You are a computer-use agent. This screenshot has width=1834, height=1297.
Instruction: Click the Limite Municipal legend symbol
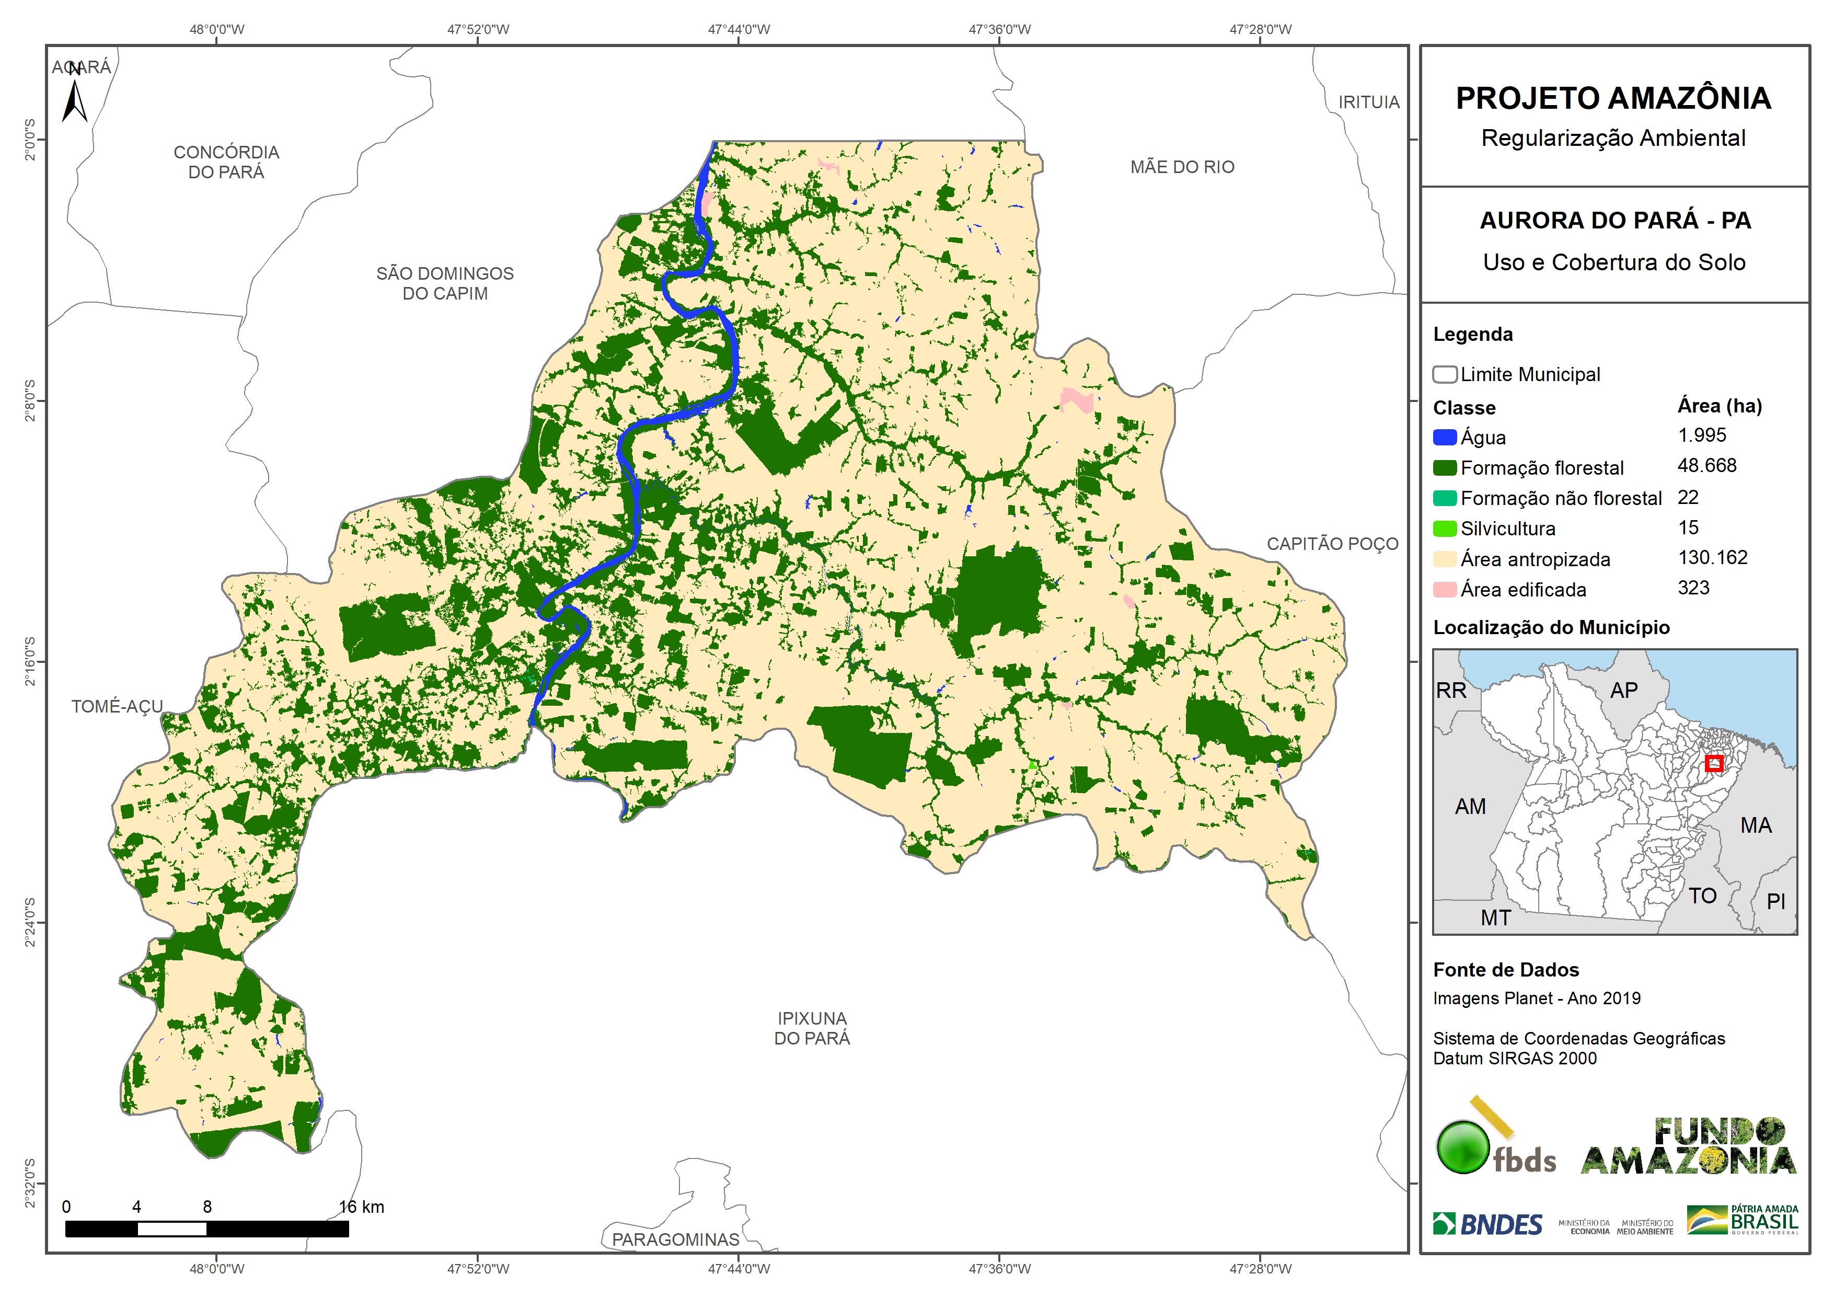1444,374
